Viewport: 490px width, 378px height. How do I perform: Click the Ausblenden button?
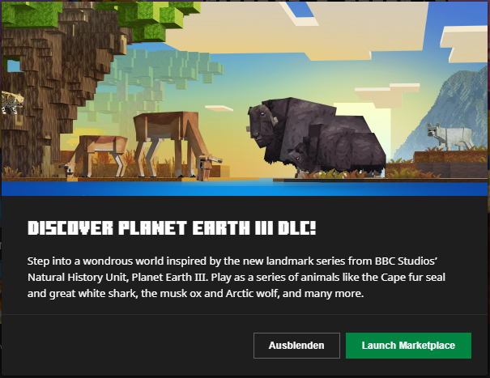pos(296,346)
